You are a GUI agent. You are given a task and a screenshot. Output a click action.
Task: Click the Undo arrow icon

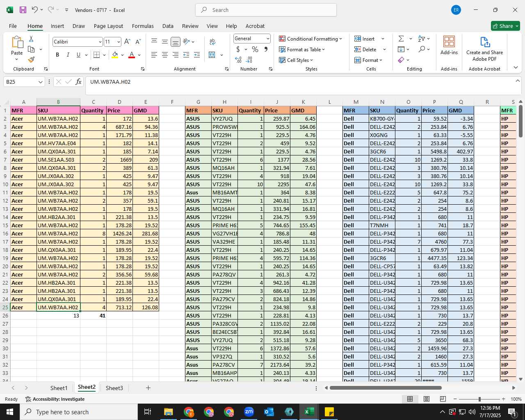[35, 10]
